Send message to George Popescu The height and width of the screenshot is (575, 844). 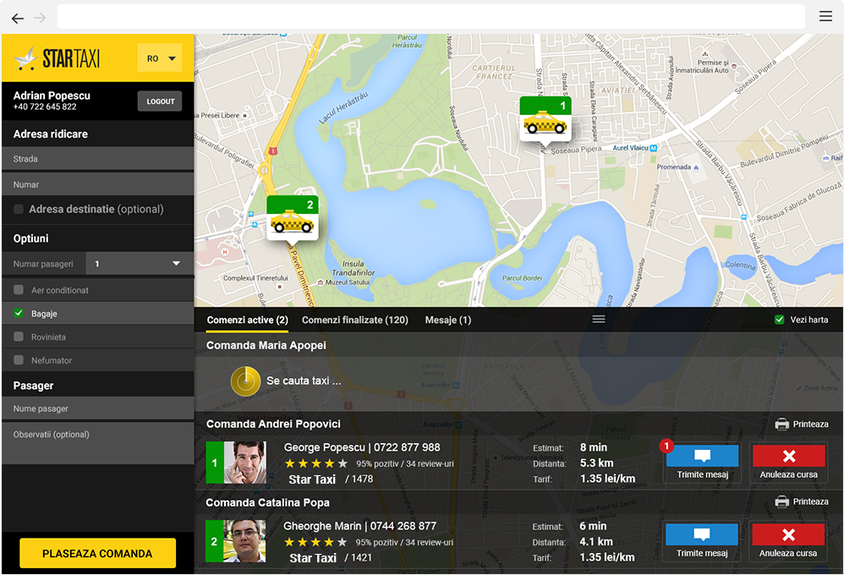tap(703, 463)
